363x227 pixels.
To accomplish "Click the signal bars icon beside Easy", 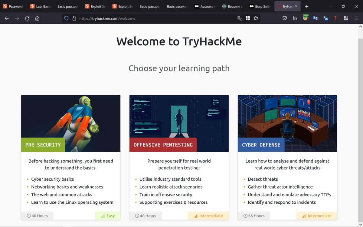I will pyautogui.click(x=103, y=216).
